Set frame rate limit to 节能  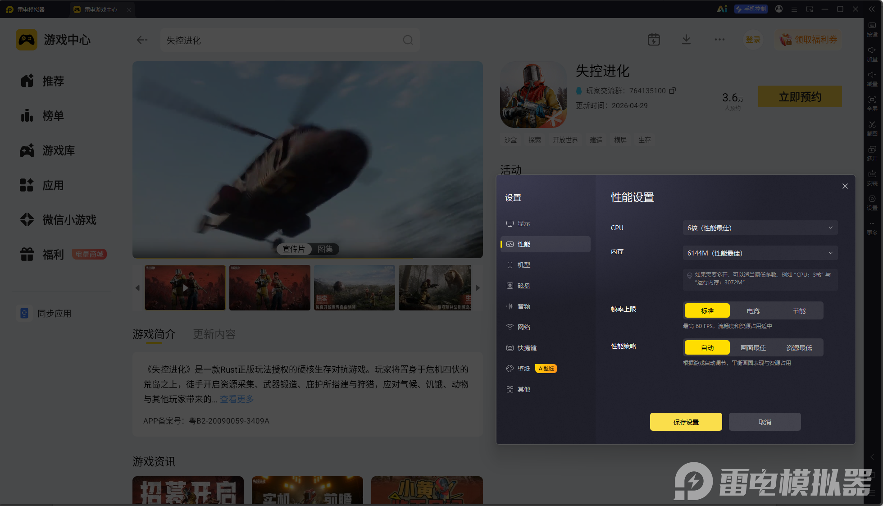click(799, 311)
